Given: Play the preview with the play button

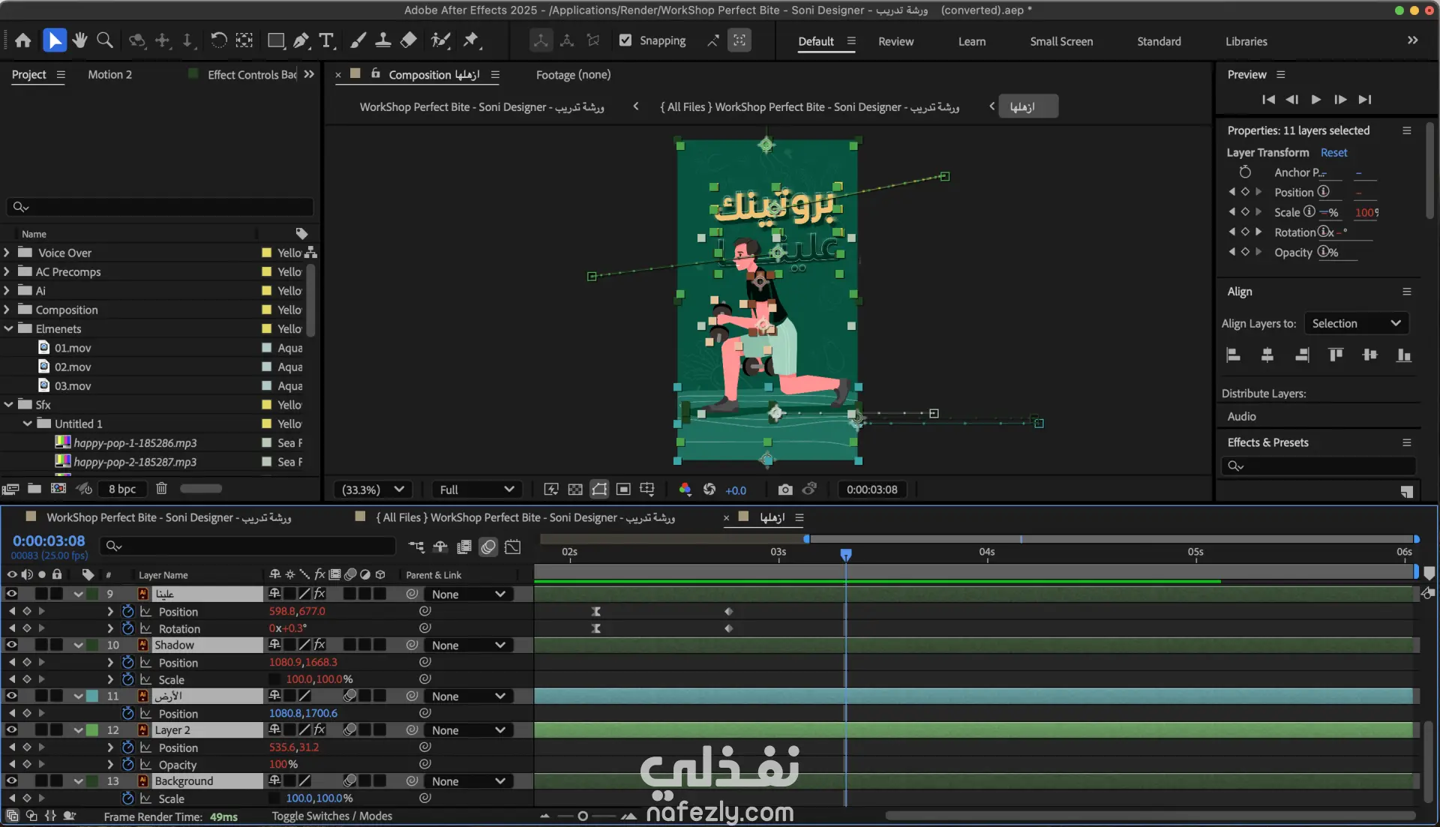Looking at the screenshot, I should click(x=1315, y=99).
